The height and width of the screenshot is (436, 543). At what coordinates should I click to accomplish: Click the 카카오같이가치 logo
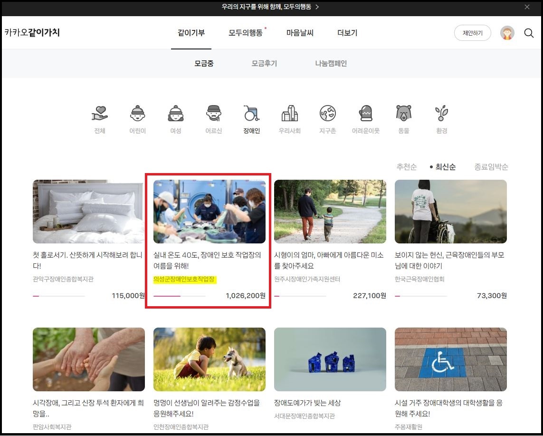coord(32,33)
